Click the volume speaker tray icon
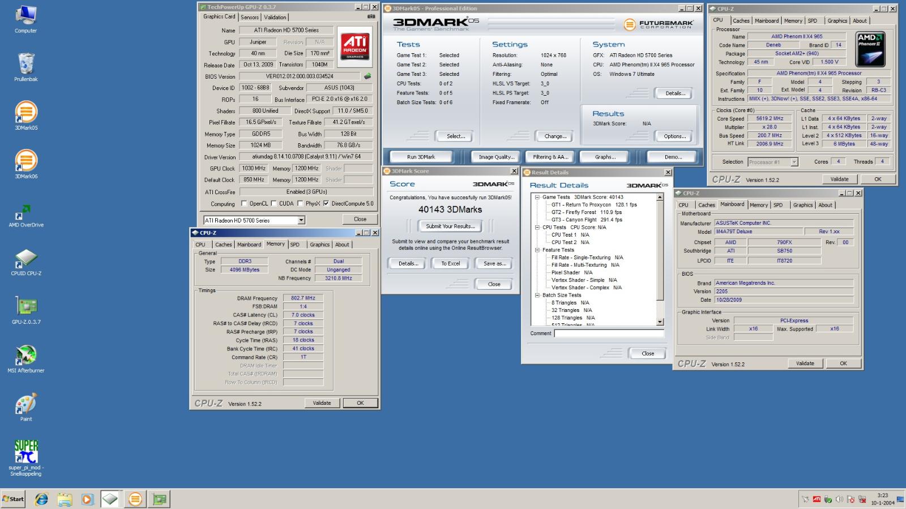The width and height of the screenshot is (906, 509). click(x=839, y=499)
